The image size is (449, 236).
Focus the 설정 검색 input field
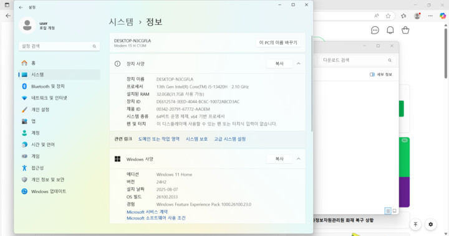click(59, 46)
